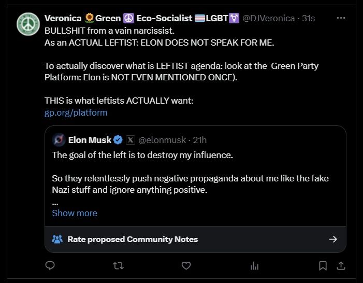Bookmark this post

pyautogui.click(x=323, y=266)
